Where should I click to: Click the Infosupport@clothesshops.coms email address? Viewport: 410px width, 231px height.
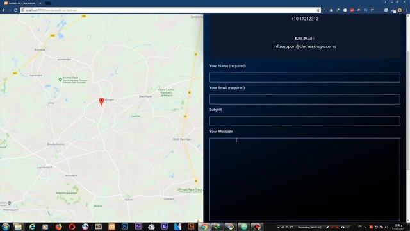[x=305, y=46]
